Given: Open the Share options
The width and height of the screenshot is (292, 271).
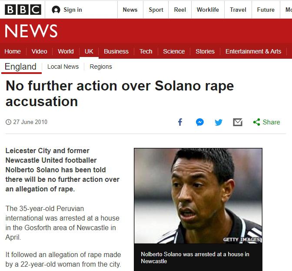Looking at the screenshot, I should point(266,122).
